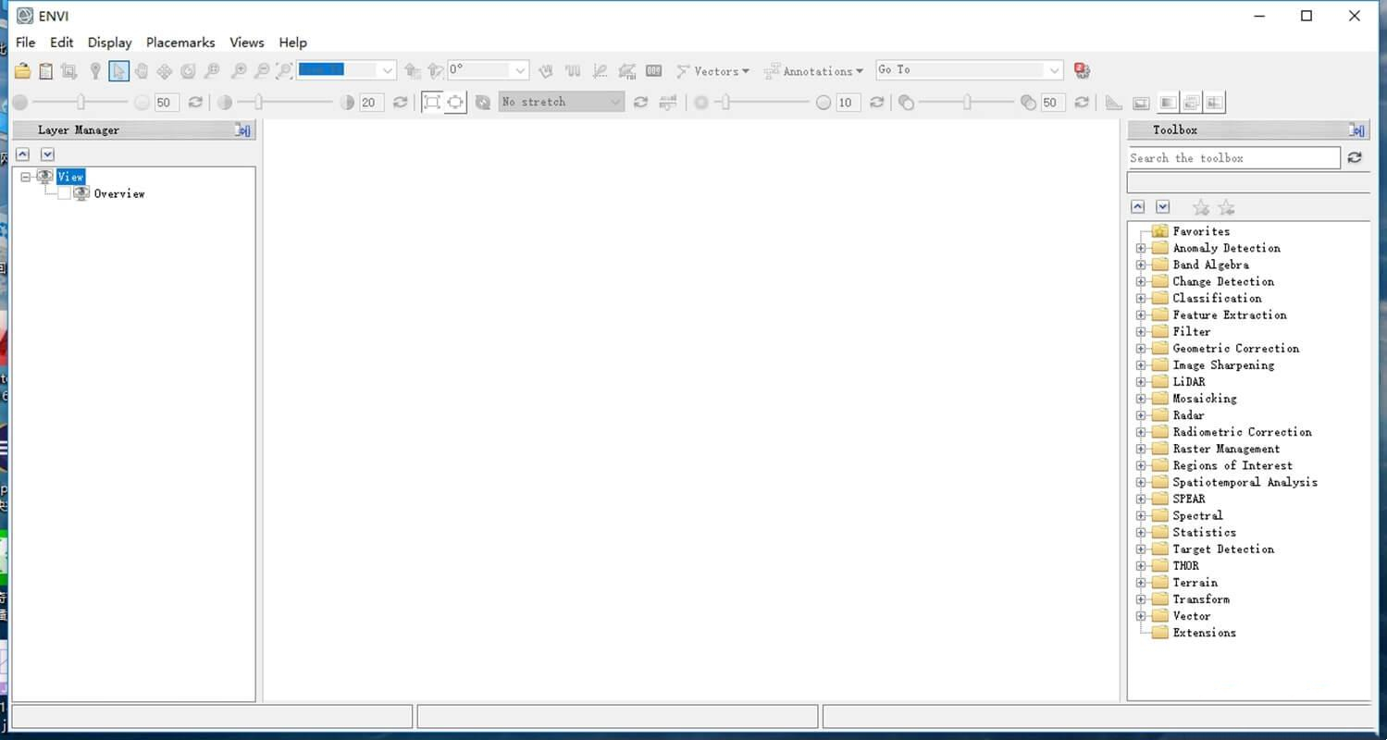Toggle the Overview checkbox in Layer Manager
Image resolution: width=1387 pixels, height=740 pixels.
pyautogui.click(x=64, y=193)
